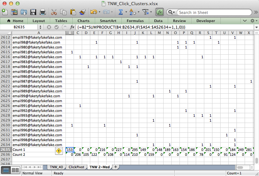Open the Filter dropdown arrow
The image size is (259, 176).
(x=151, y=12)
